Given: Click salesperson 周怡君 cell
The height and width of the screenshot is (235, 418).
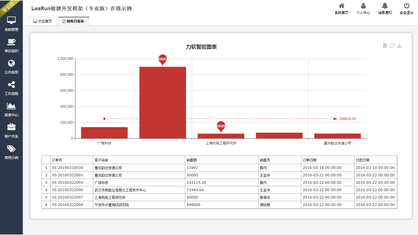Looking at the screenshot, I should tap(280, 205).
